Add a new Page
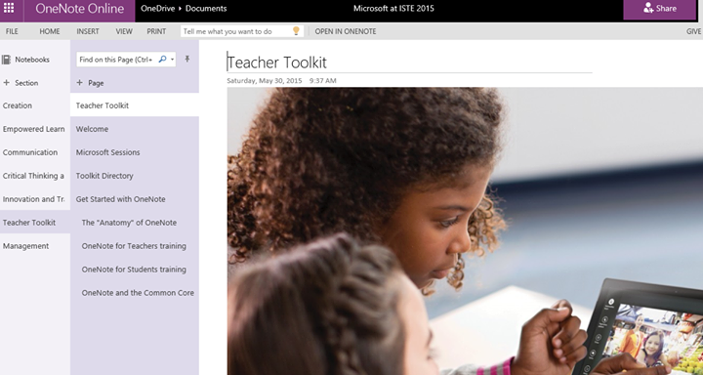Image resolution: width=703 pixels, height=375 pixels. (90, 83)
